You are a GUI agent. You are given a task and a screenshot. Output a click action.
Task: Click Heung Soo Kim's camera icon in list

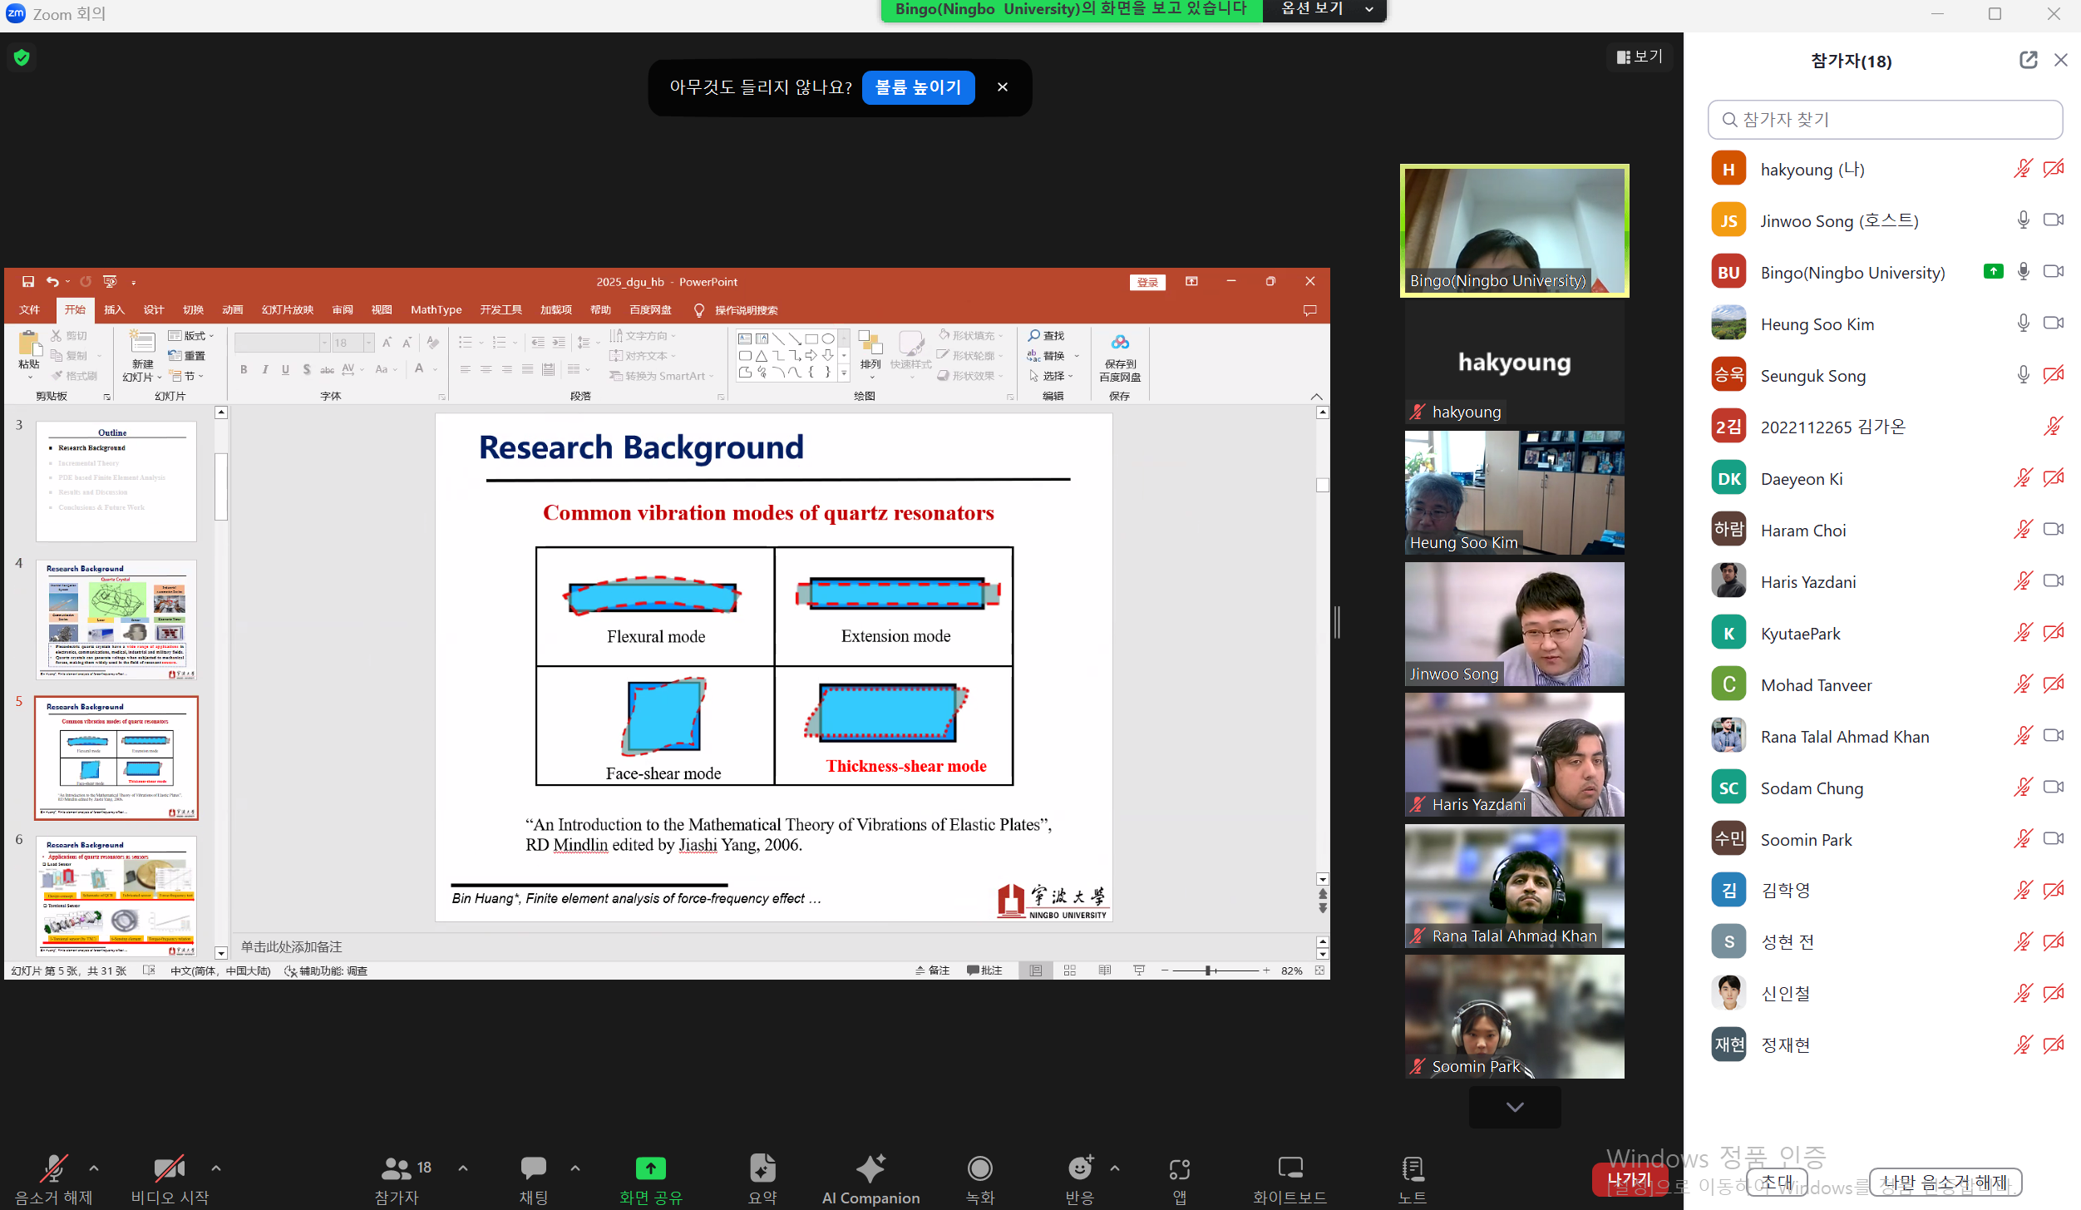(x=2054, y=323)
